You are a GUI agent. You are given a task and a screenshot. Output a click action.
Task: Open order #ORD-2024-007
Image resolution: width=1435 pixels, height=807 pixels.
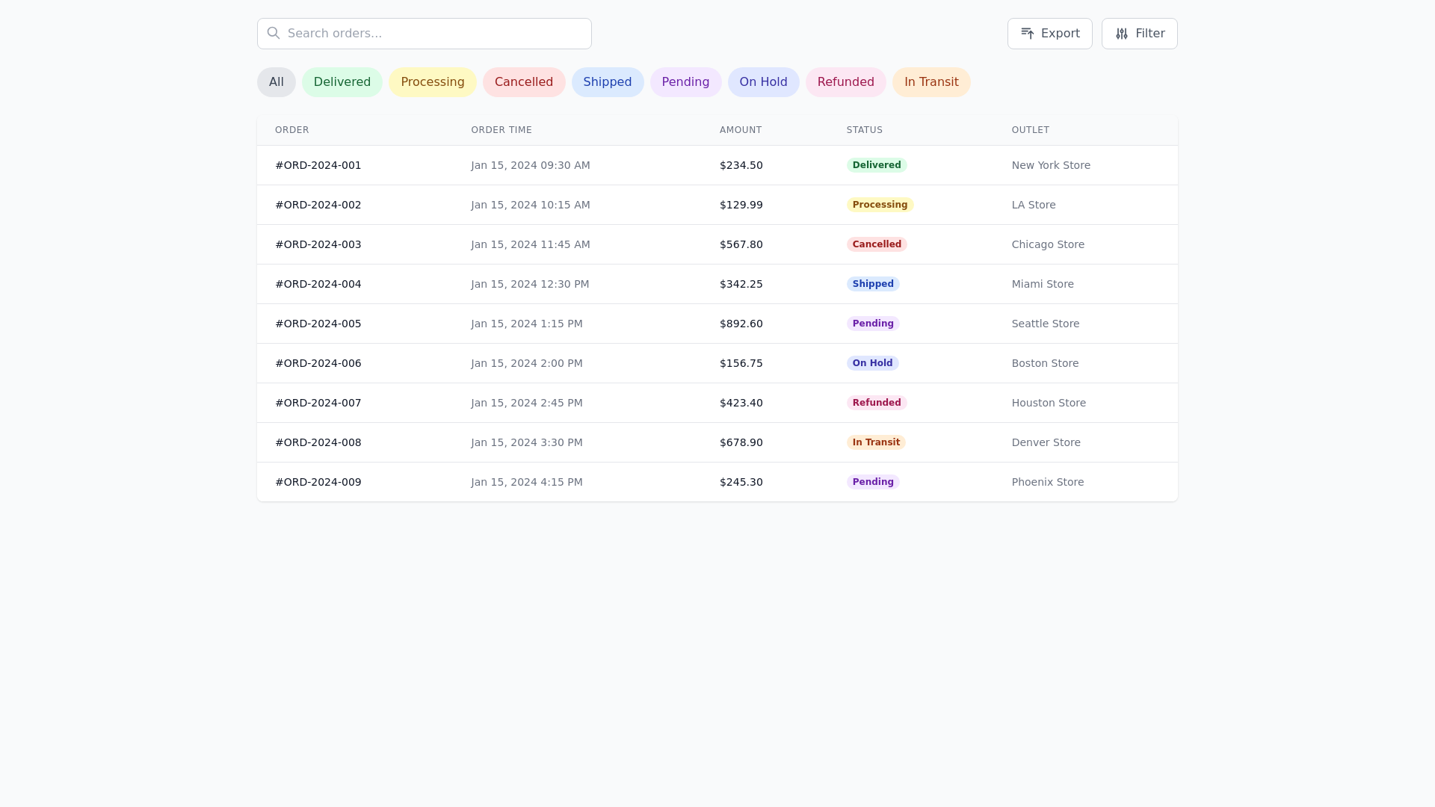(x=318, y=403)
